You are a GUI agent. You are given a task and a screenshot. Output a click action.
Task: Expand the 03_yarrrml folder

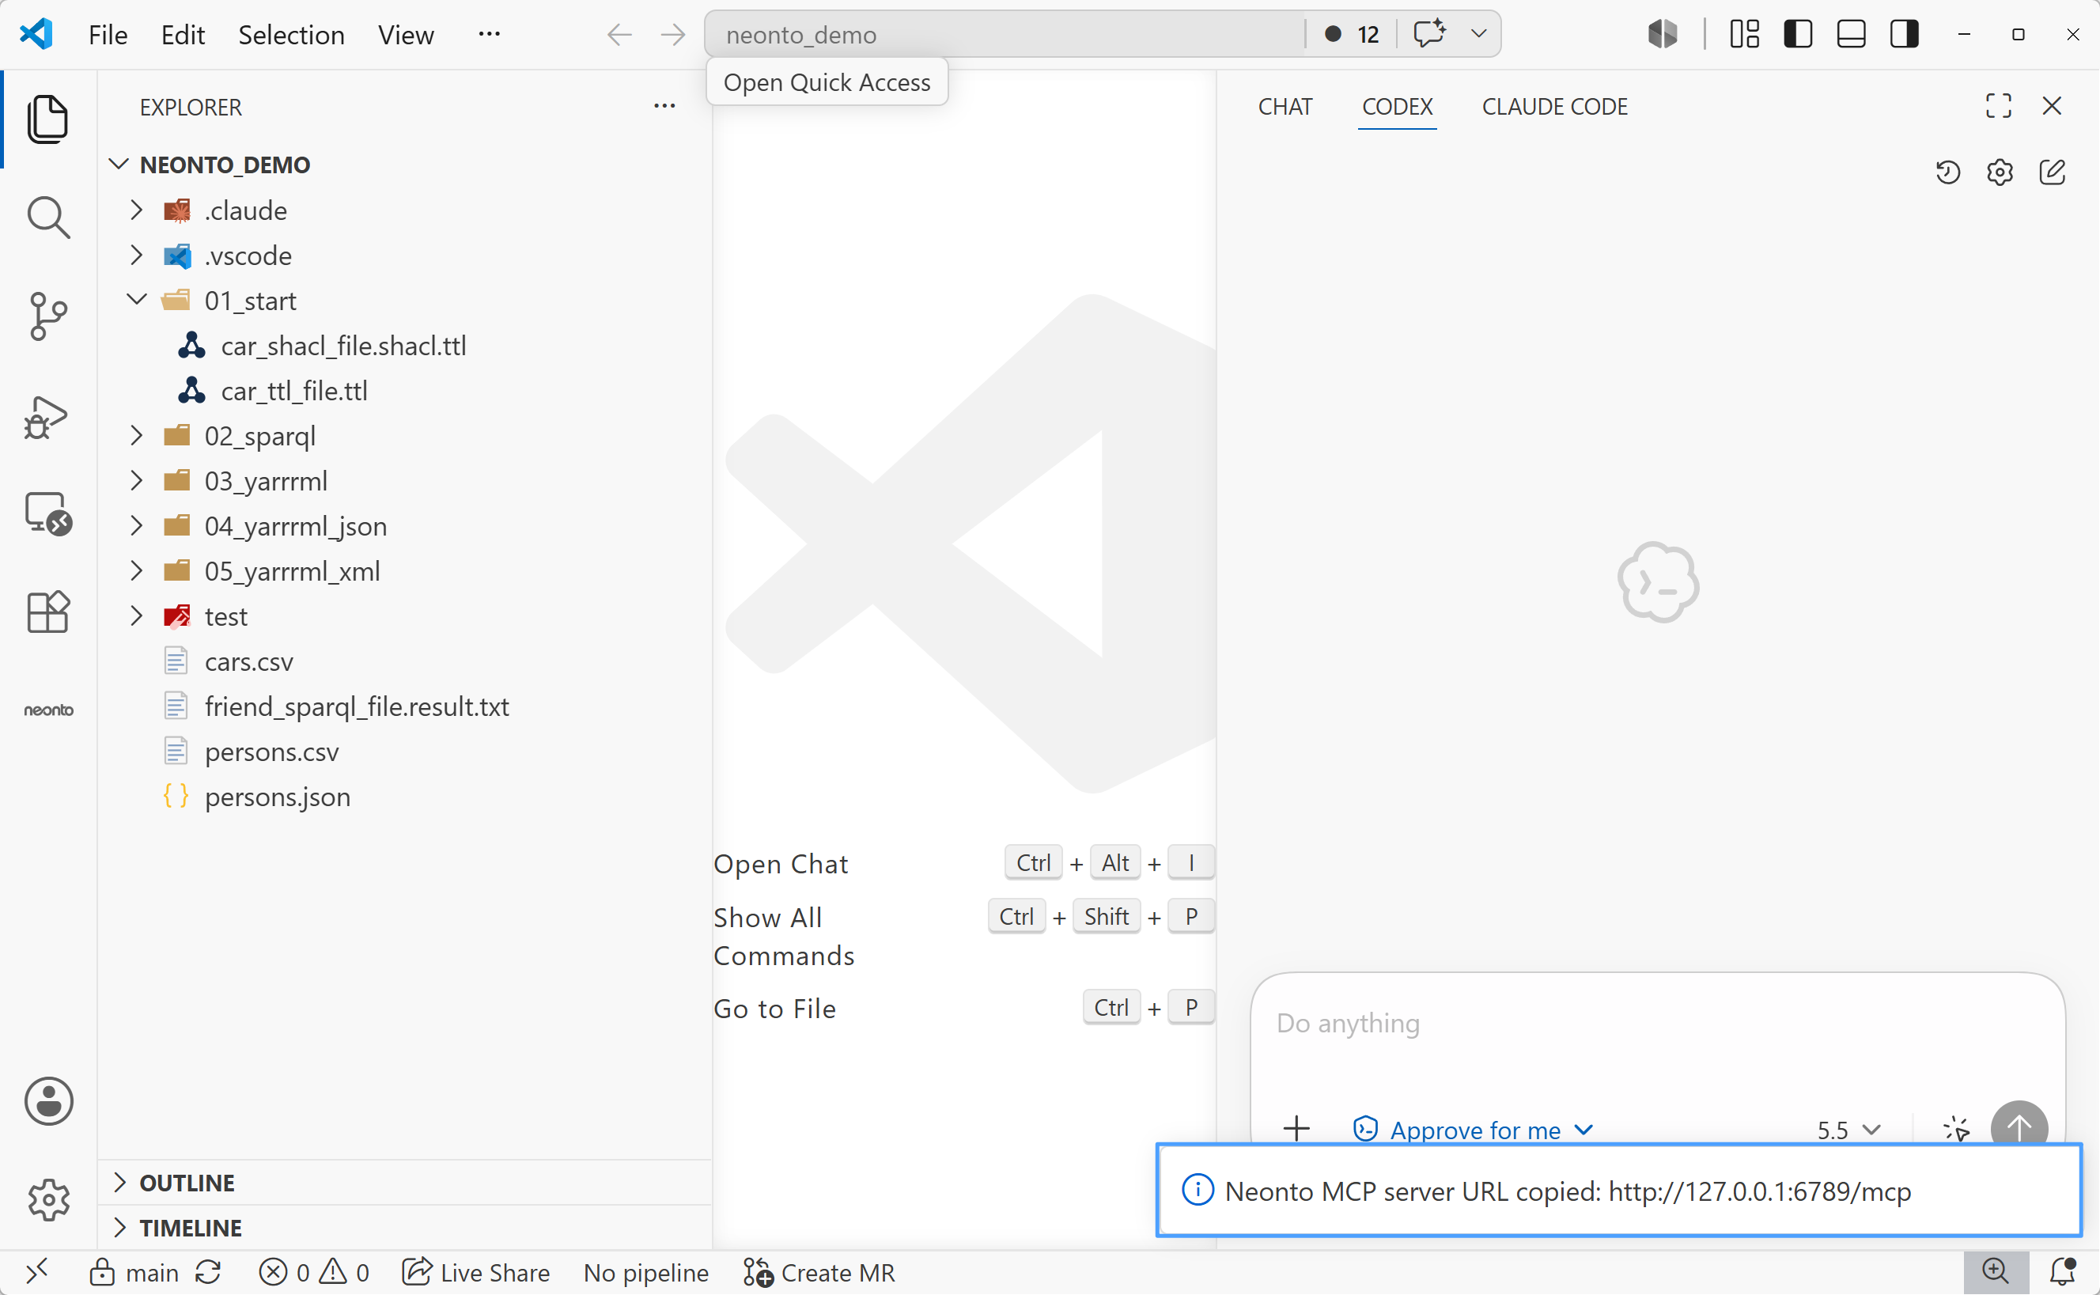click(x=136, y=480)
